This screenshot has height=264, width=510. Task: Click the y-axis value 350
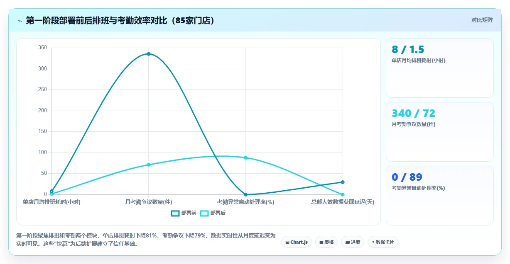point(42,48)
